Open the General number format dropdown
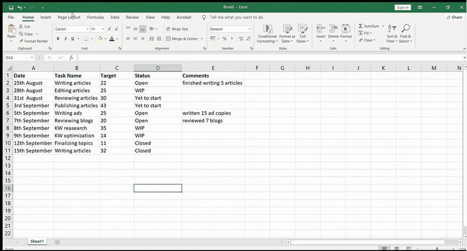Image resolution: width=467 pixels, height=251 pixels. pyautogui.click(x=249, y=29)
